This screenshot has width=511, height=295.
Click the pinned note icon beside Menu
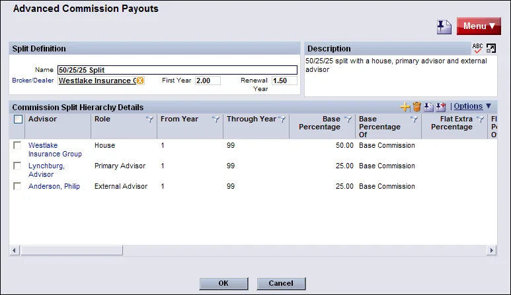point(444,26)
